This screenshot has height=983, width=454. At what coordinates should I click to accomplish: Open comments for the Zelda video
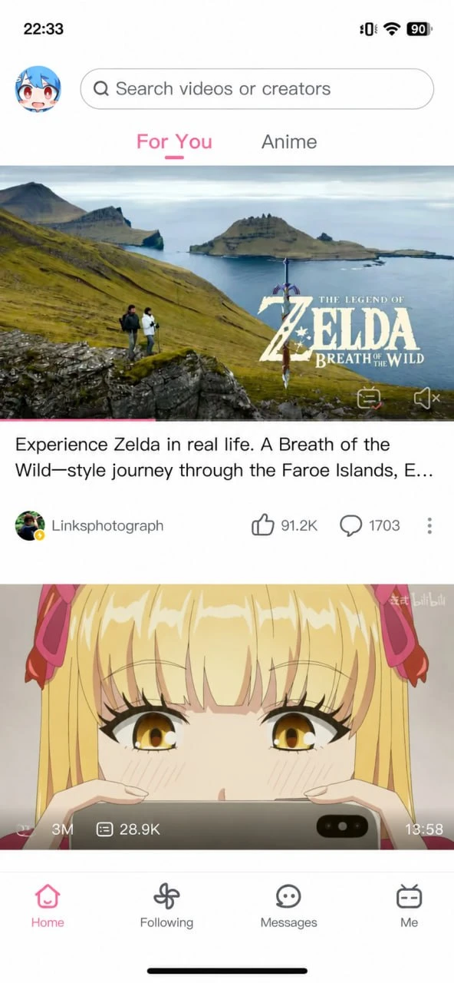[x=350, y=525]
